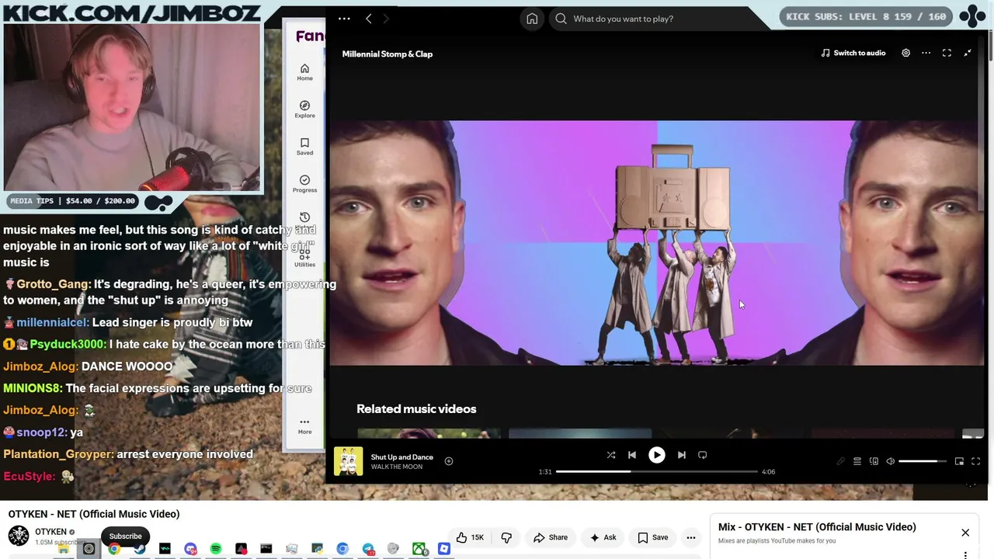Open more options beside the video settings gear
994x559 pixels.
coord(926,53)
